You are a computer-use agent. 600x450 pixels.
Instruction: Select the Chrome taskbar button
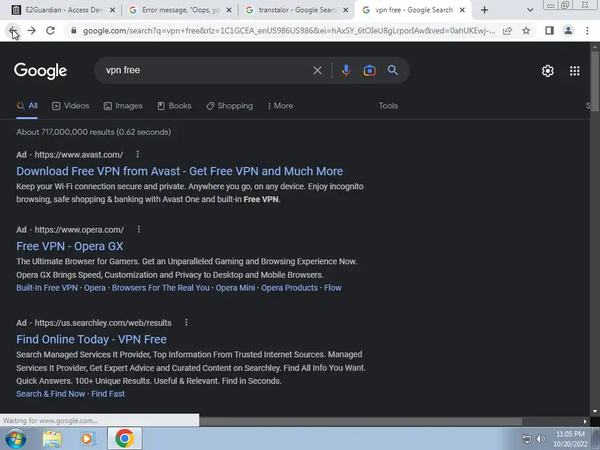coord(124,438)
